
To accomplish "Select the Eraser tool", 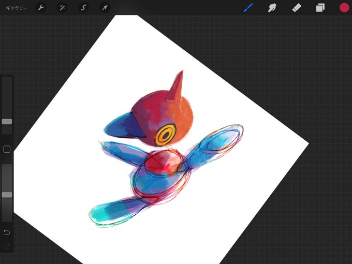I will [x=296, y=8].
